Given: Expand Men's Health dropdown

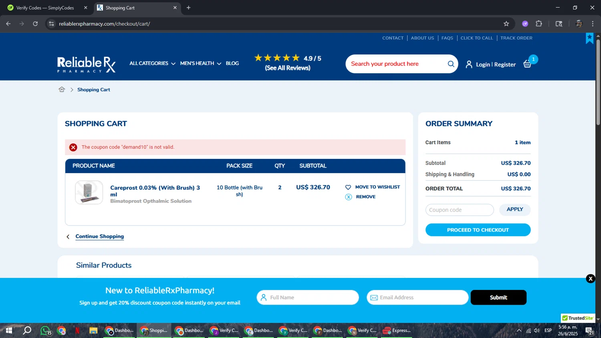Looking at the screenshot, I should (x=200, y=63).
